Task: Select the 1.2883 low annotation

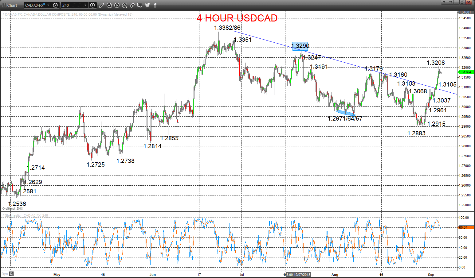Action: pos(416,133)
